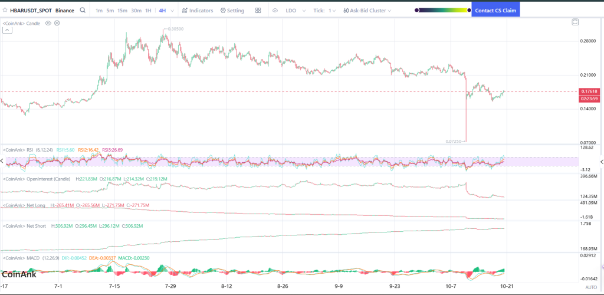Click the screenshot icon at chart top-right
604x295 pixels.
click(575, 22)
